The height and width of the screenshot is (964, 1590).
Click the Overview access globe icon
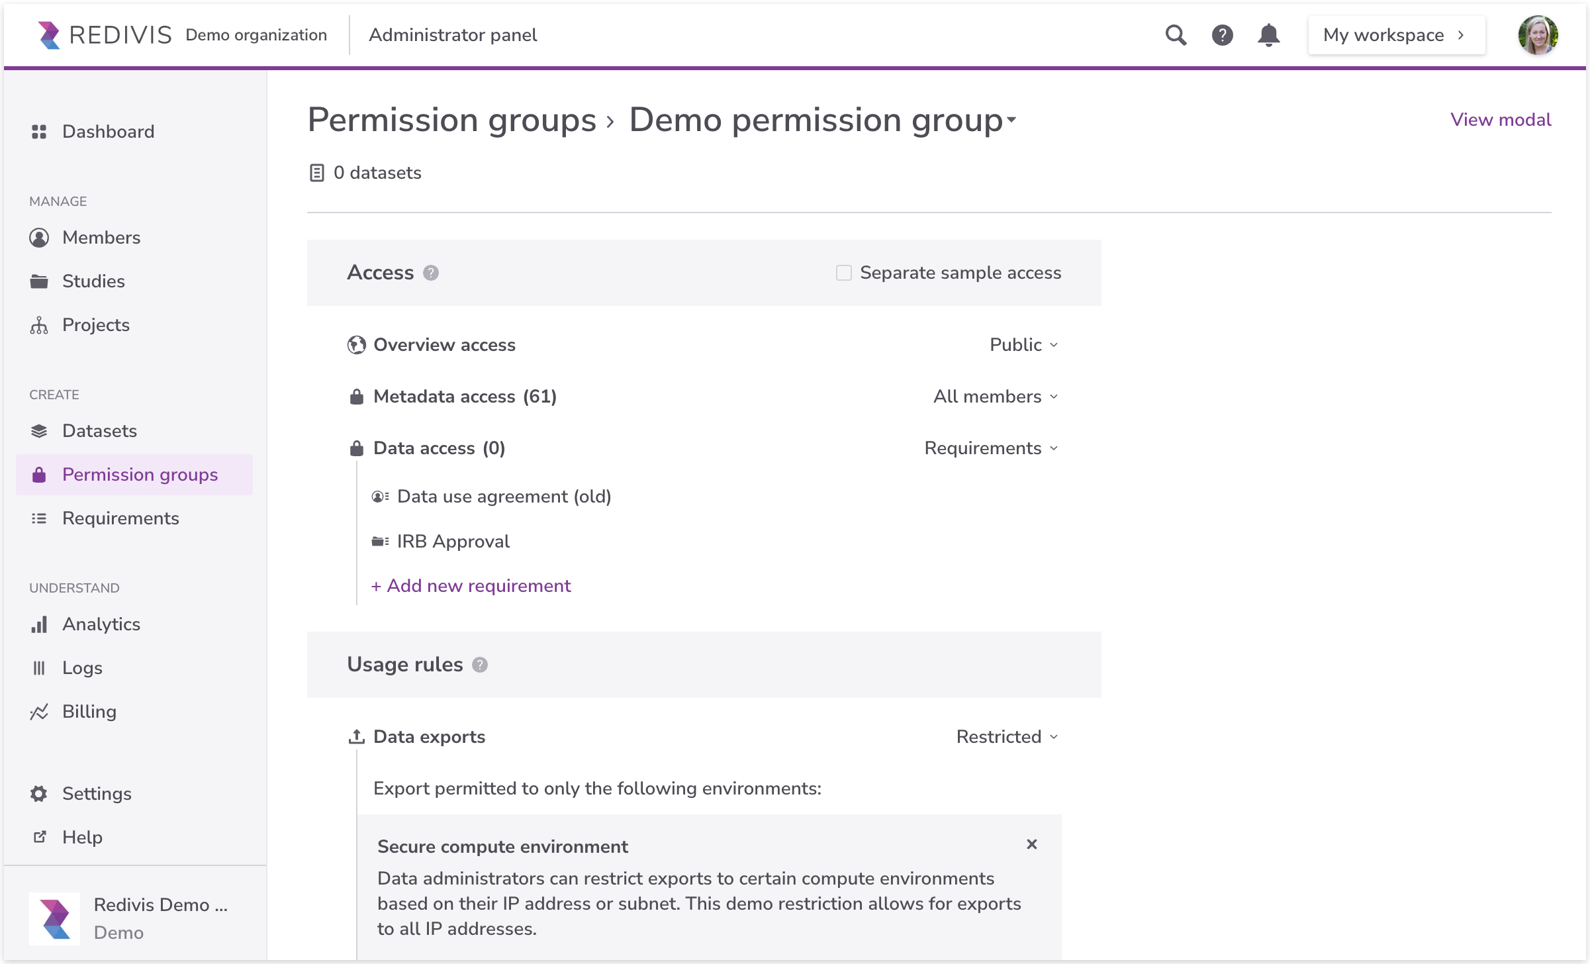(x=357, y=345)
